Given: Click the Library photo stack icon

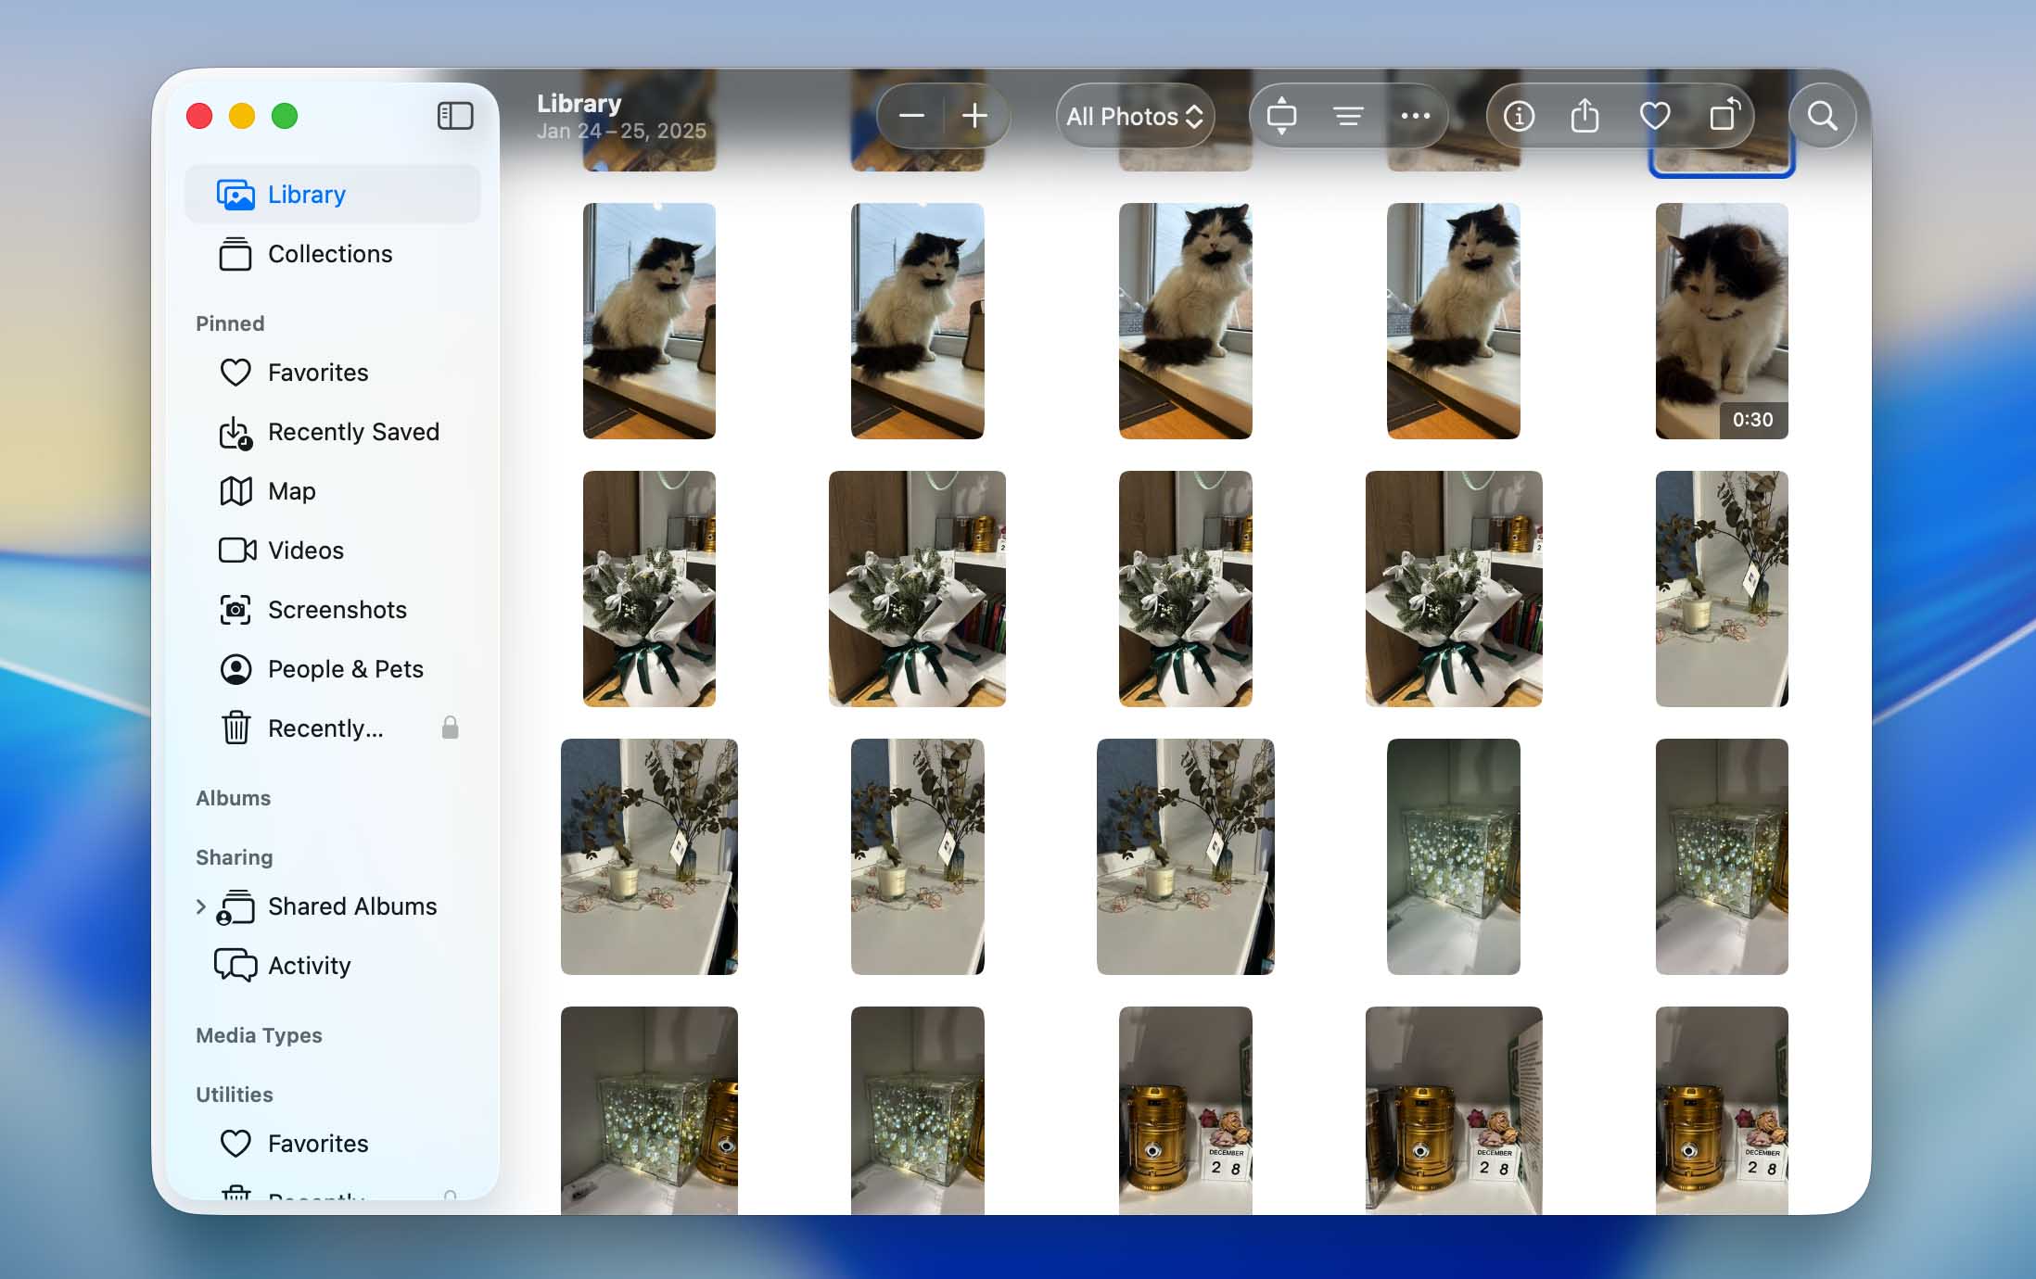Looking at the screenshot, I should (x=235, y=195).
